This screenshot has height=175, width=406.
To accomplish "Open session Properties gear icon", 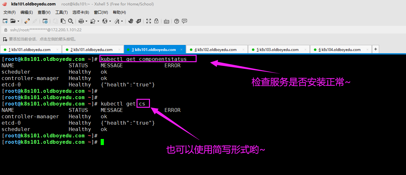I will pyautogui.click(x=45, y=21).
